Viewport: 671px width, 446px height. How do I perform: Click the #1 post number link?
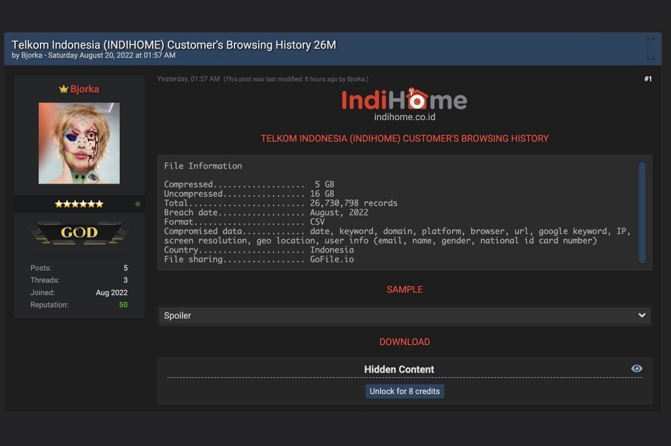647,79
